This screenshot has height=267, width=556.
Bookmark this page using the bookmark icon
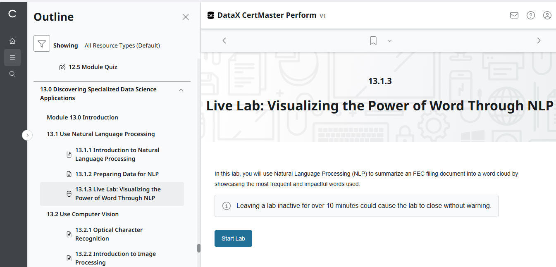(x=373, y=40)
